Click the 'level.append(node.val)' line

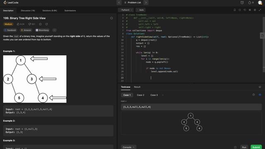click(x=164, y=72)
